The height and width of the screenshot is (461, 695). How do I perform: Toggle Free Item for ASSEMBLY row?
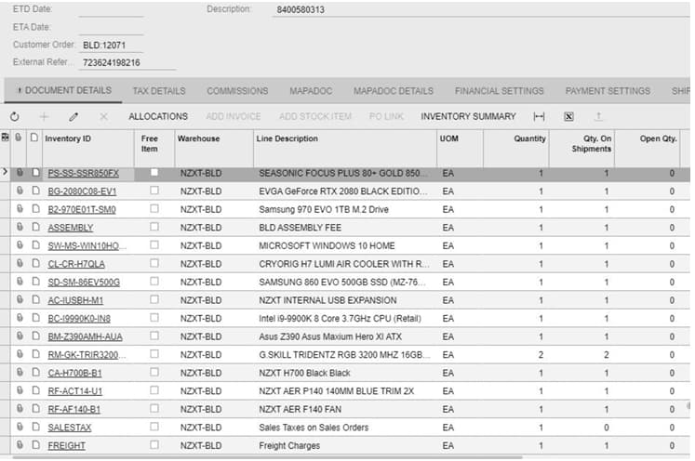point(154,226)
